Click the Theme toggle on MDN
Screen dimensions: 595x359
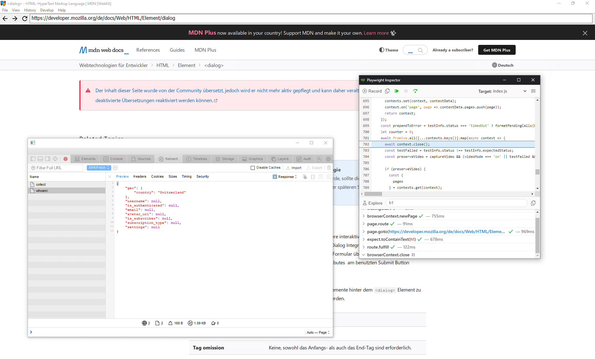(389, 50)
